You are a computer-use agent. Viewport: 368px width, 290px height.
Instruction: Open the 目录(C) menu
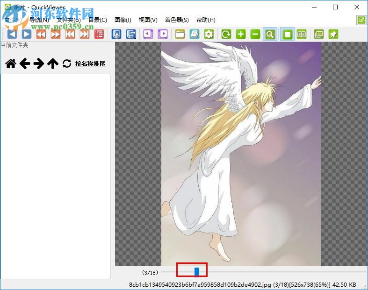[98, 20]
